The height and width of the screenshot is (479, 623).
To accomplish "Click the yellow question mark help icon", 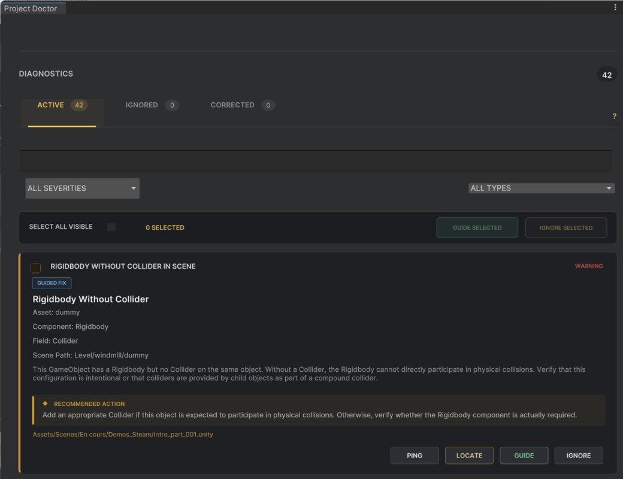I will pos(614,116).
